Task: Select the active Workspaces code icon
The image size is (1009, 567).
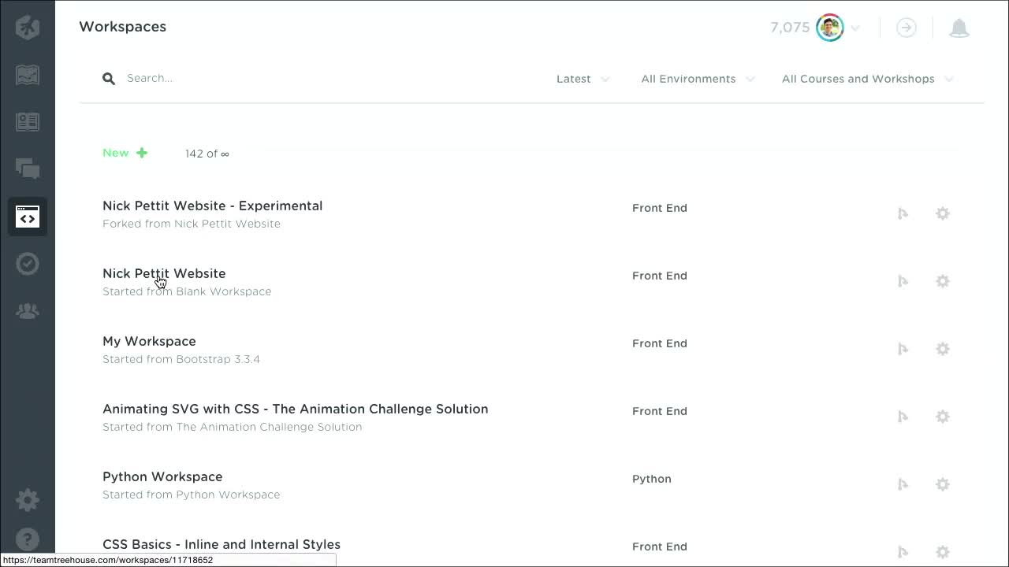Action: [28, 216]
